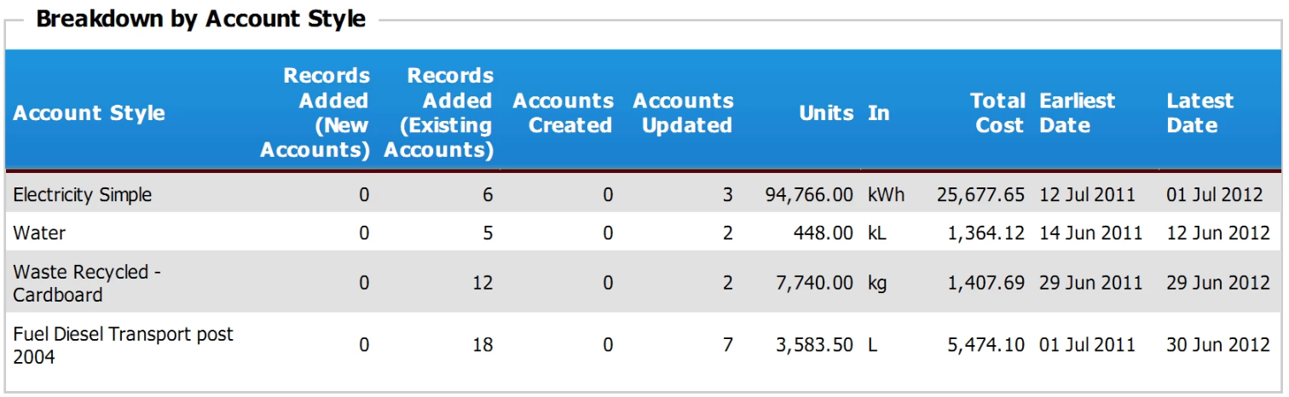
Task: Click the Account Style column header
Action: (x=90, y=113)
